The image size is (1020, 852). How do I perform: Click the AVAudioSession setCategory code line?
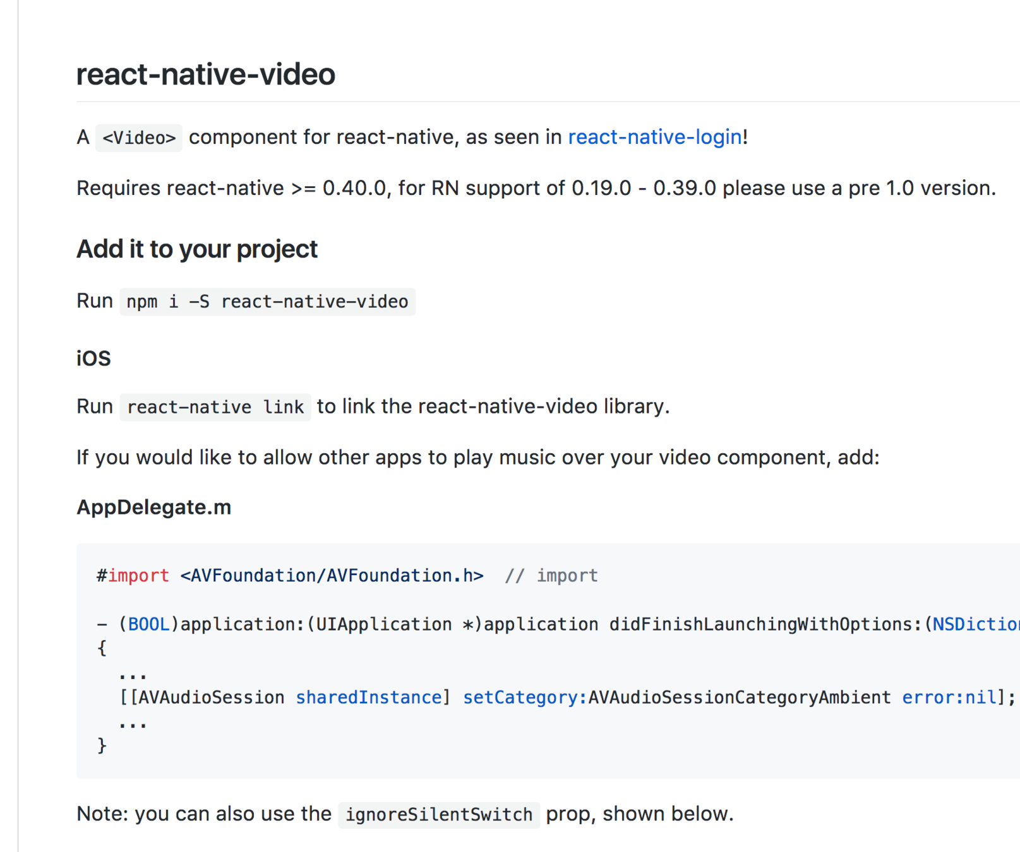point(567,697)
